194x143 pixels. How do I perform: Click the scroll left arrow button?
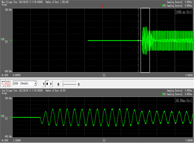[x=44, y=84]
